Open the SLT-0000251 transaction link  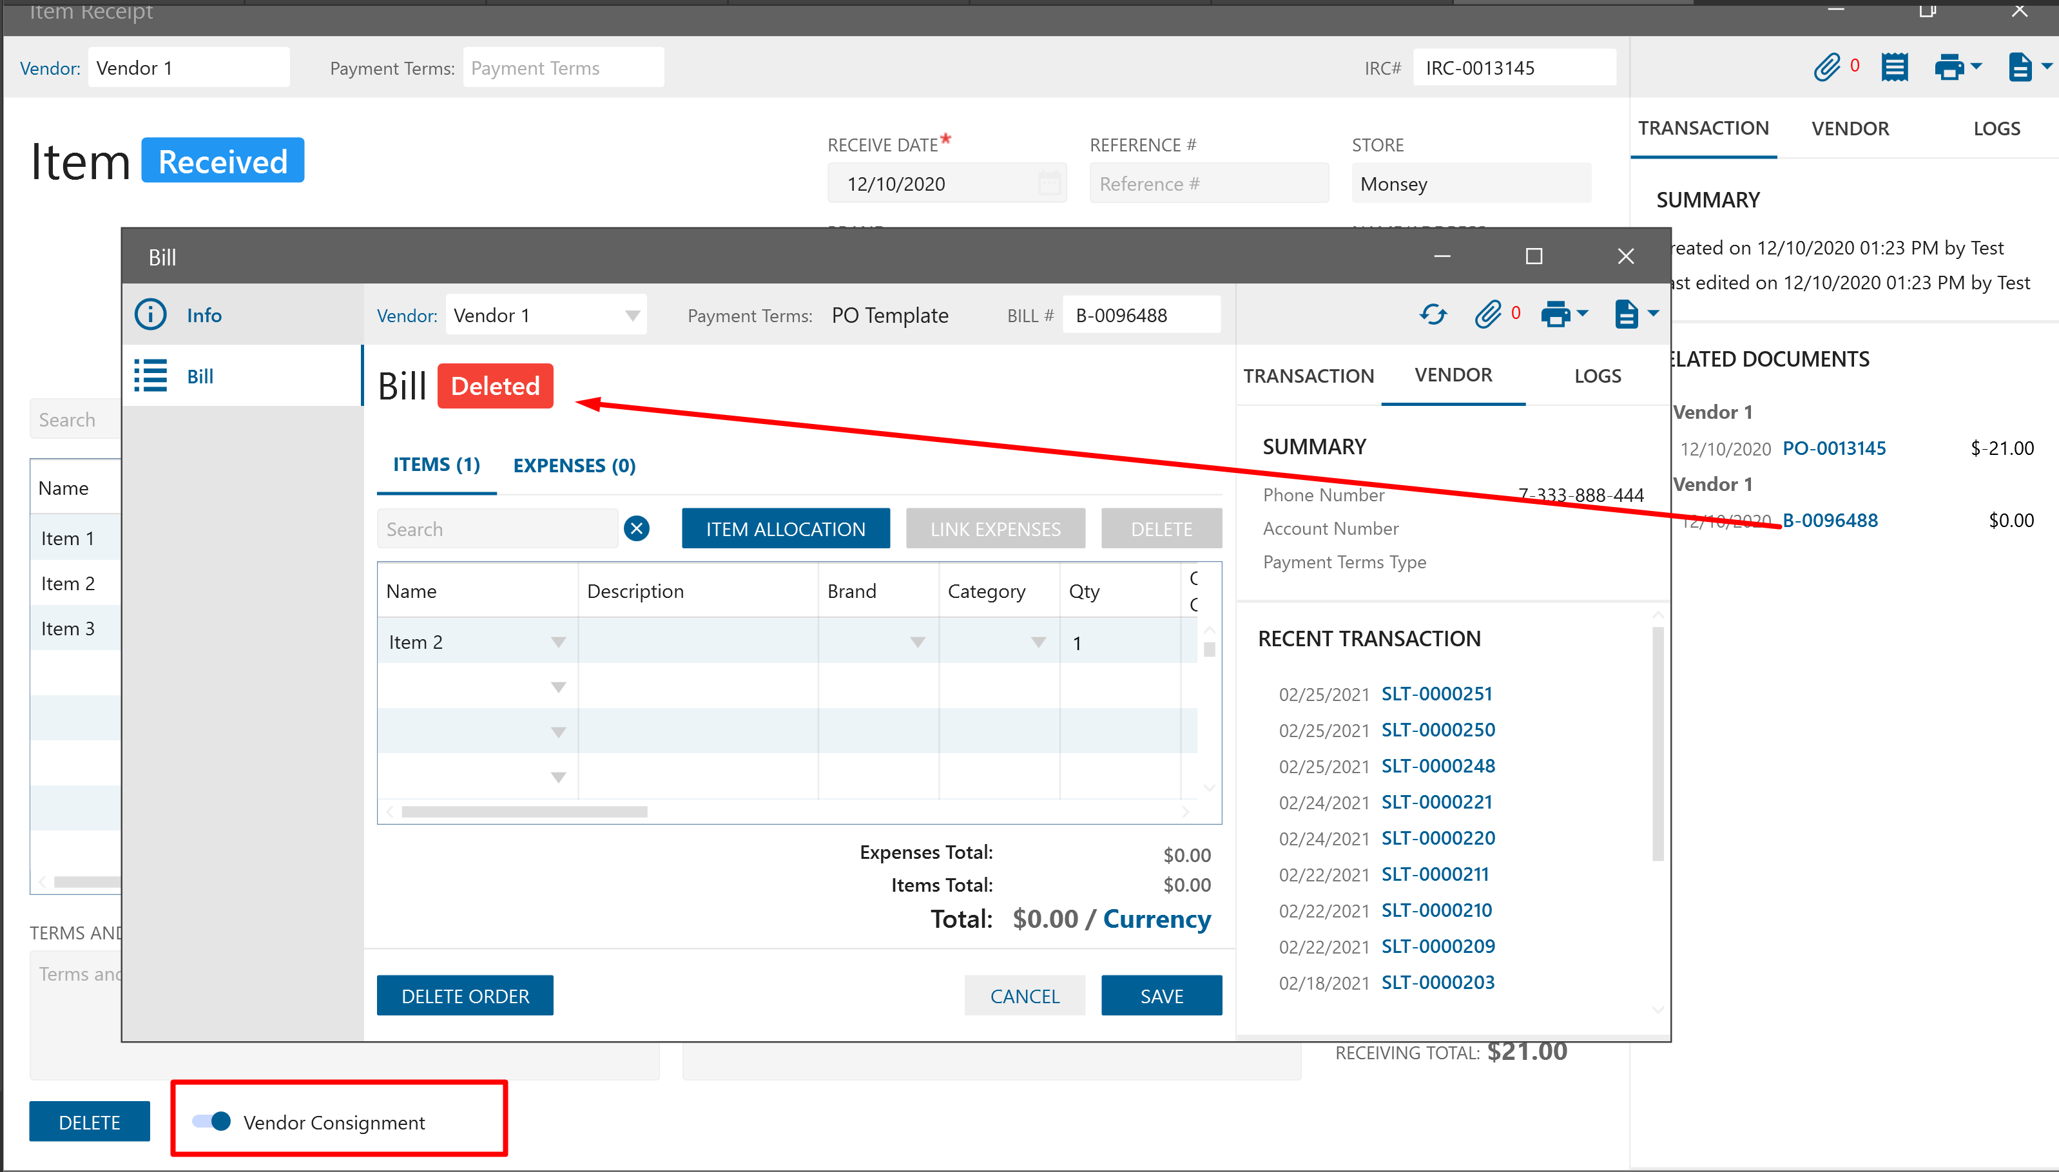click(1437, 693)
